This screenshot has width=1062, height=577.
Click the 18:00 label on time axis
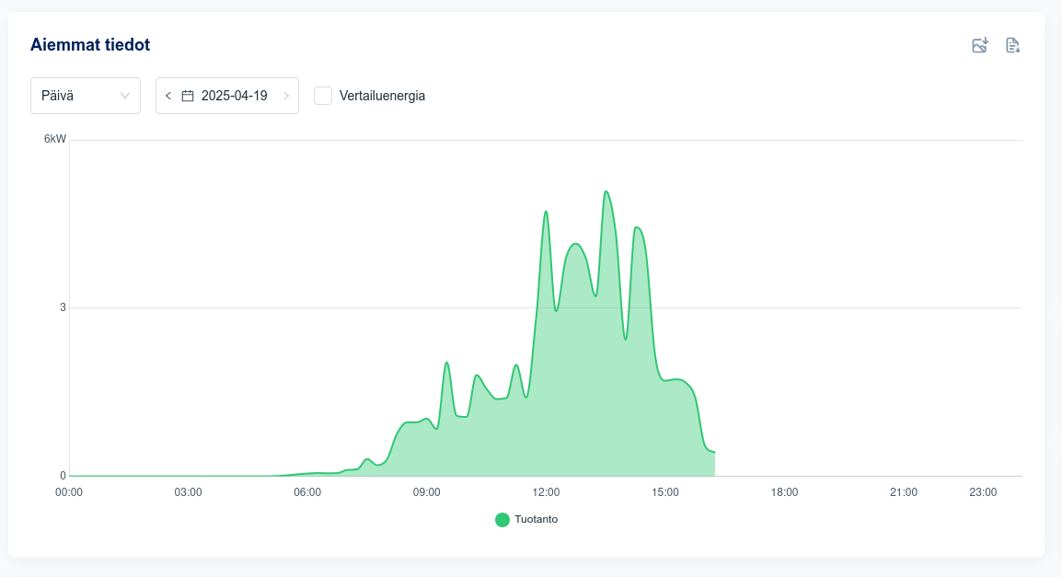pos(784,492)
